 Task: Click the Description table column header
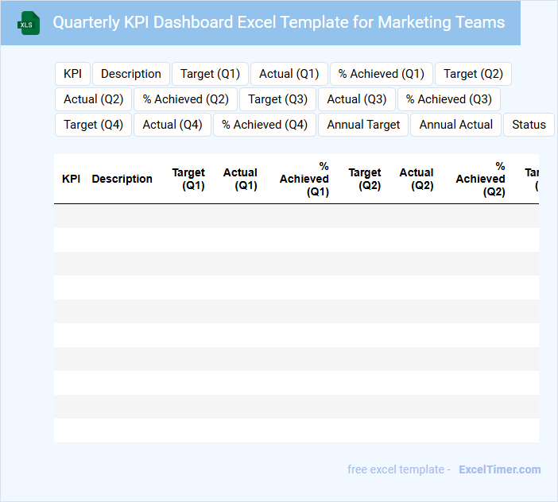pos(122,179)
